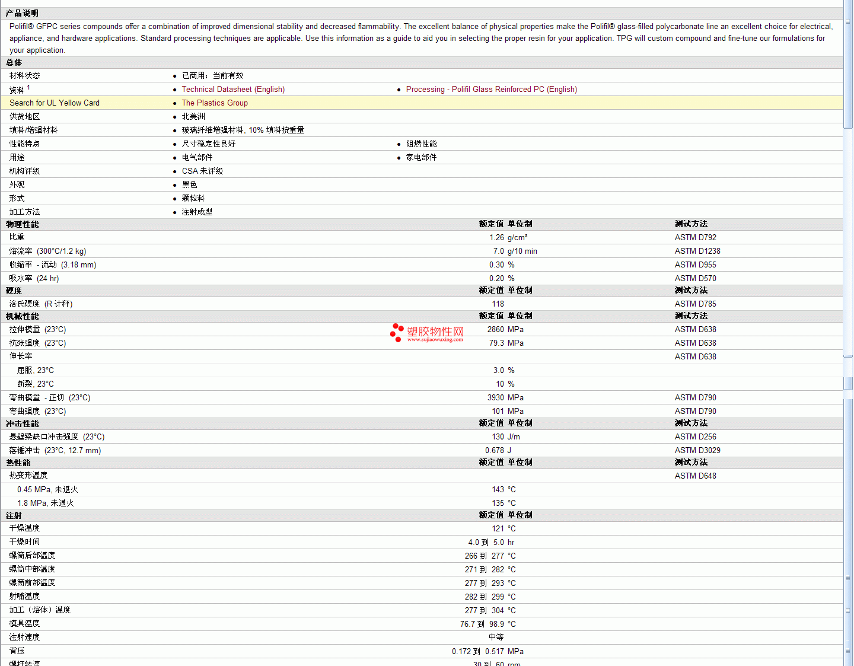Click the 干燥时间 row label
Image resolution: width=854 pixels, height=666 pixels.
24,542
